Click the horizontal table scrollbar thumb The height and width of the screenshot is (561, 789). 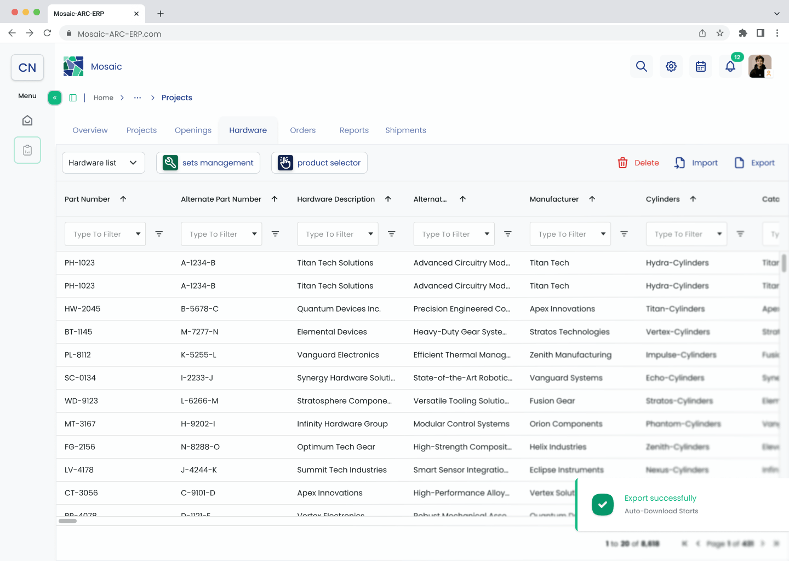pyautogui.click(x=68, y=521)
